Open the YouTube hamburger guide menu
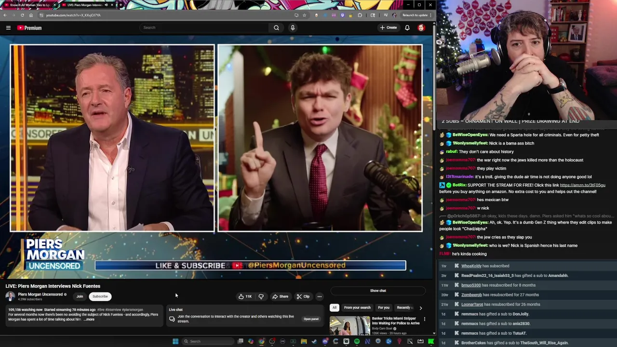The height and width of the screenshot is (347, 617). pos(8,28)
